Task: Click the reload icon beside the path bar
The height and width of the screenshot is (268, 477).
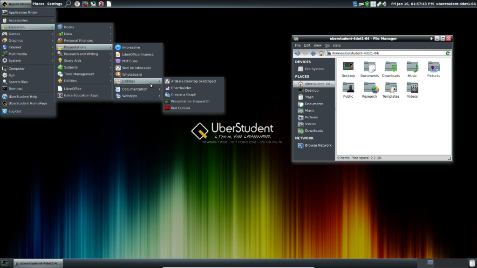Action: 448,53
